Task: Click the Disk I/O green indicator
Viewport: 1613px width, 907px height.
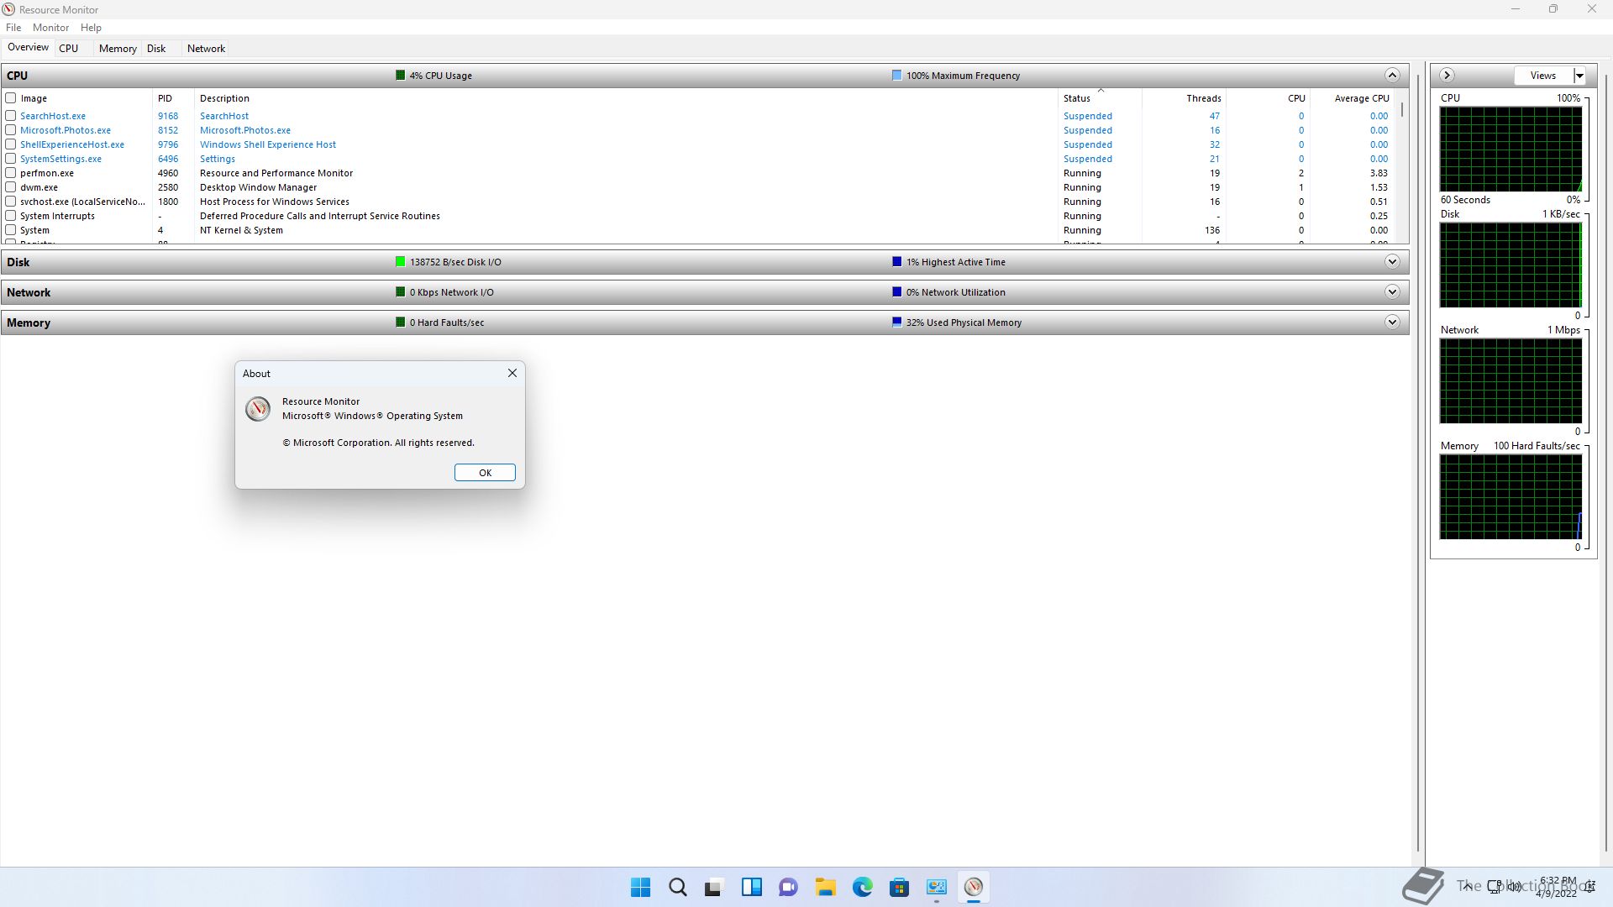Action: [401, 262]
